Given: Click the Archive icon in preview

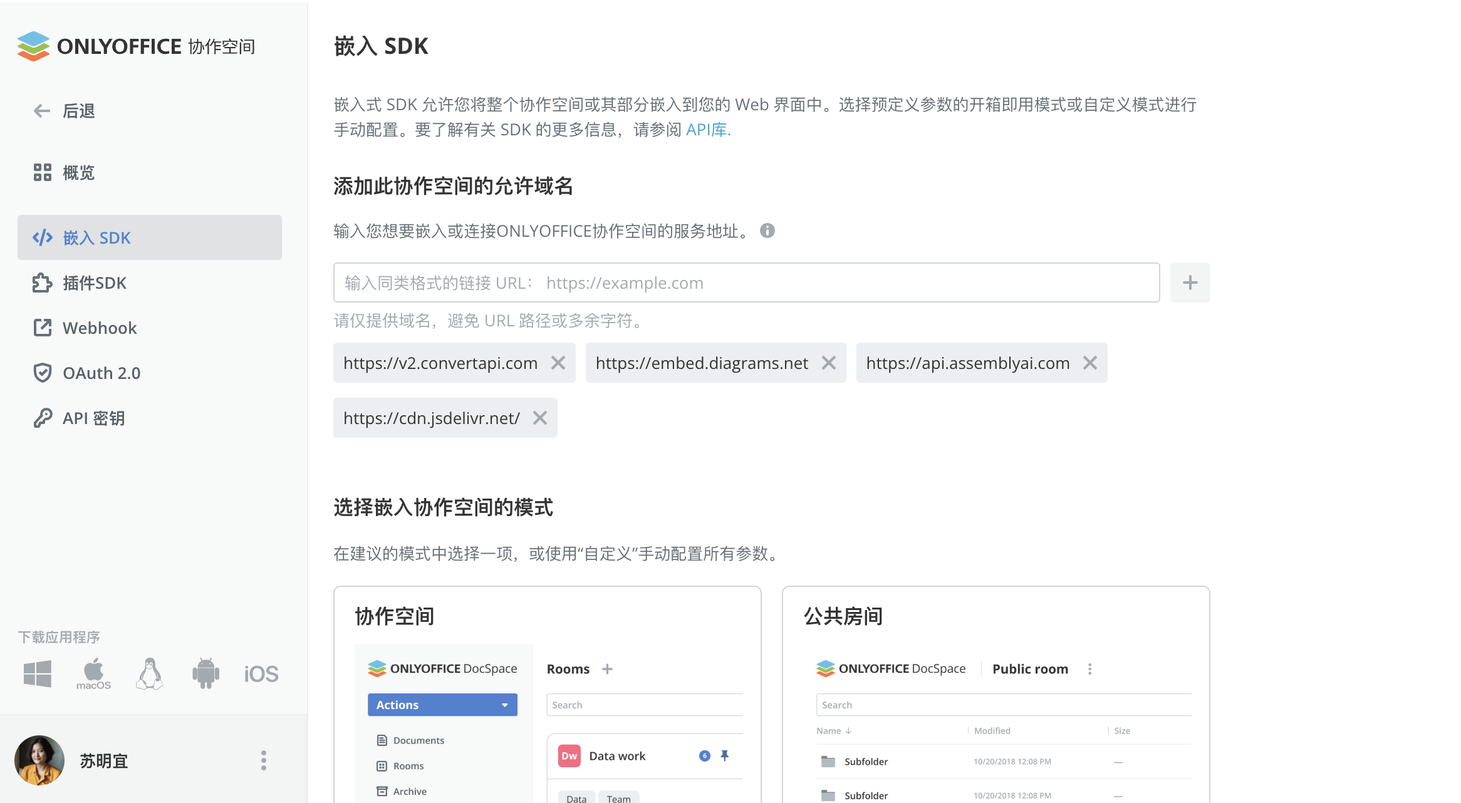Looking at the screenshot, I should 382,791.
